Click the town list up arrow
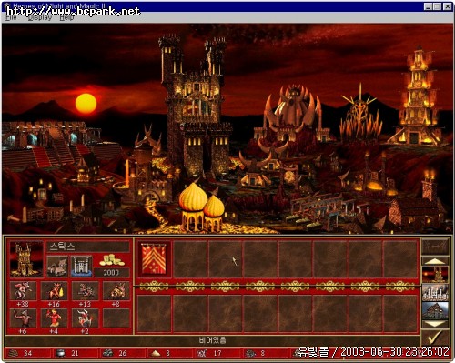This screenshot has height=363, width=455. click(435, 261)
